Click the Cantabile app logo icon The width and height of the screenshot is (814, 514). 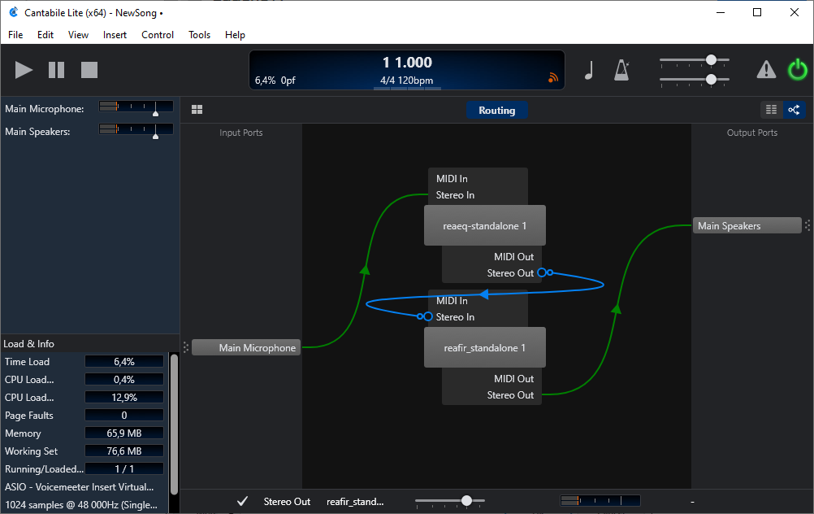click(x=14, y=12)
